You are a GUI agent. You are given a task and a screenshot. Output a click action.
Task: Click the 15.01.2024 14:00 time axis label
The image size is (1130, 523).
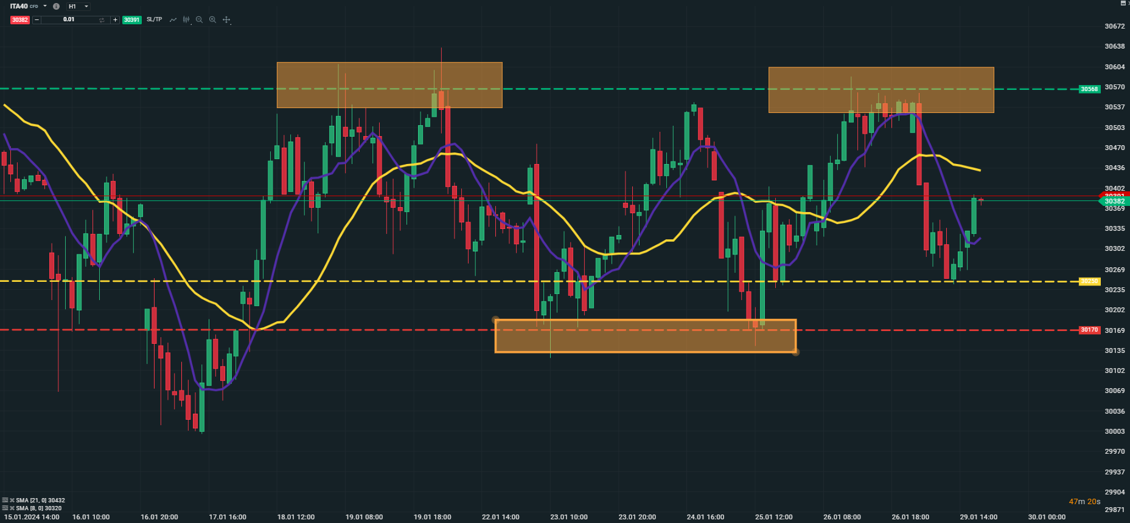tap(32, 517)
